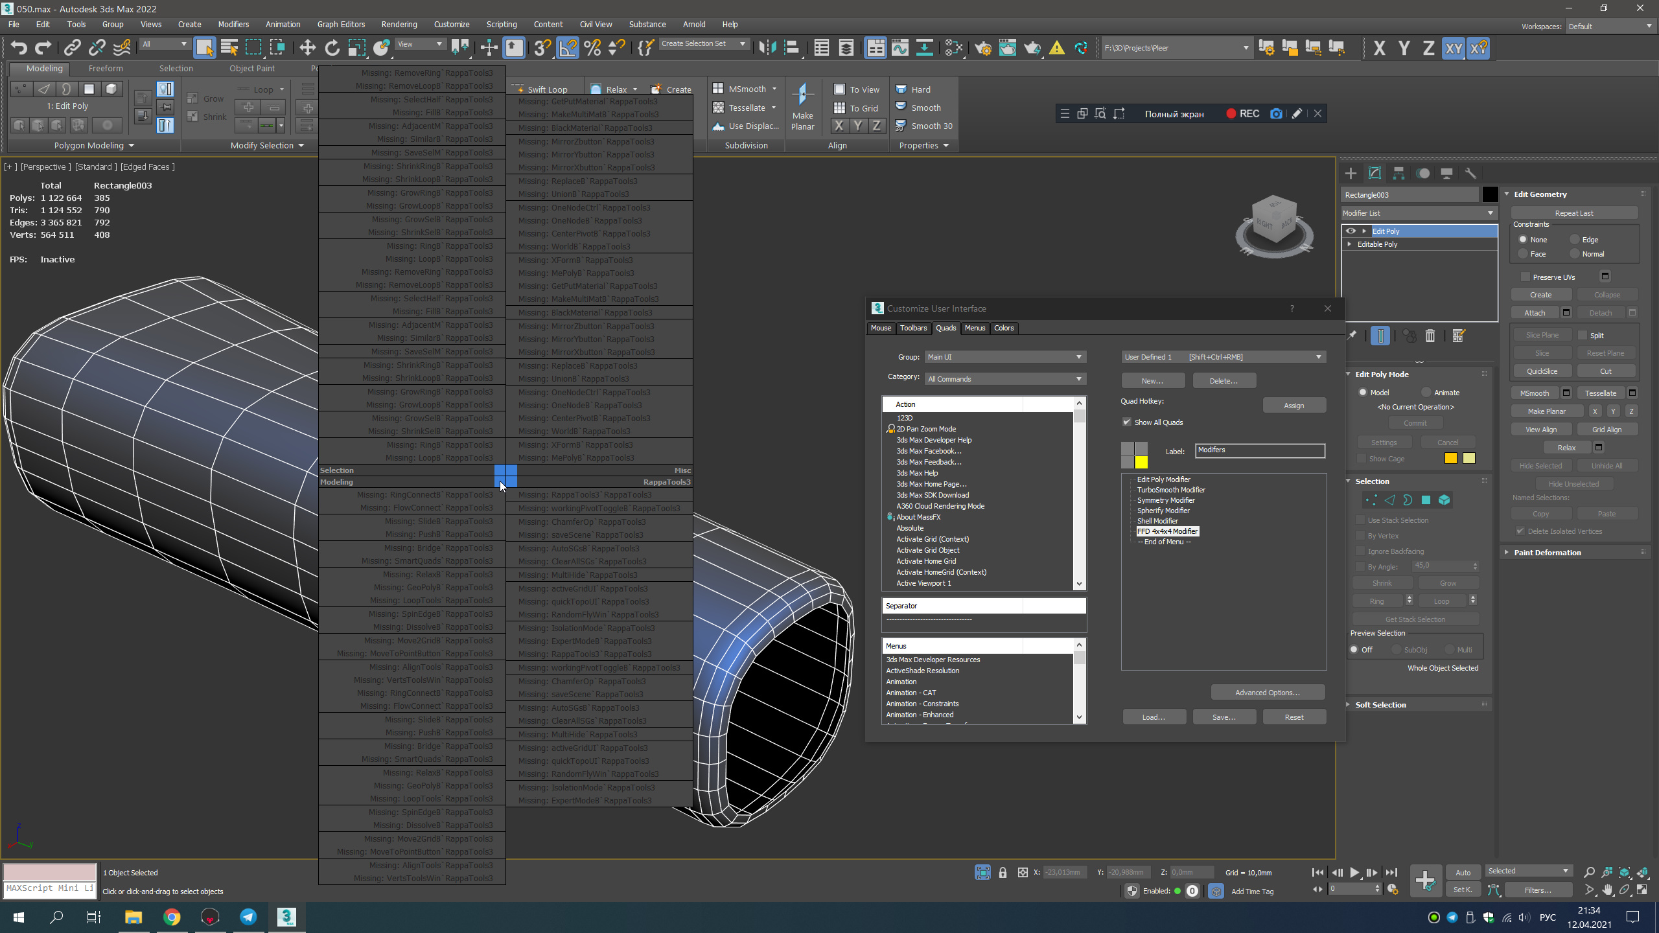Open File Explorer from the taskbar
The height and width of the screenshot is (933, 1659).
[x=133, y=917]
